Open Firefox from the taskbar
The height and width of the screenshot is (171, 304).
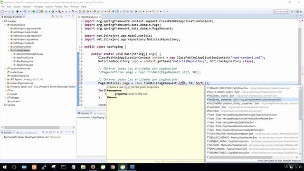93,167
